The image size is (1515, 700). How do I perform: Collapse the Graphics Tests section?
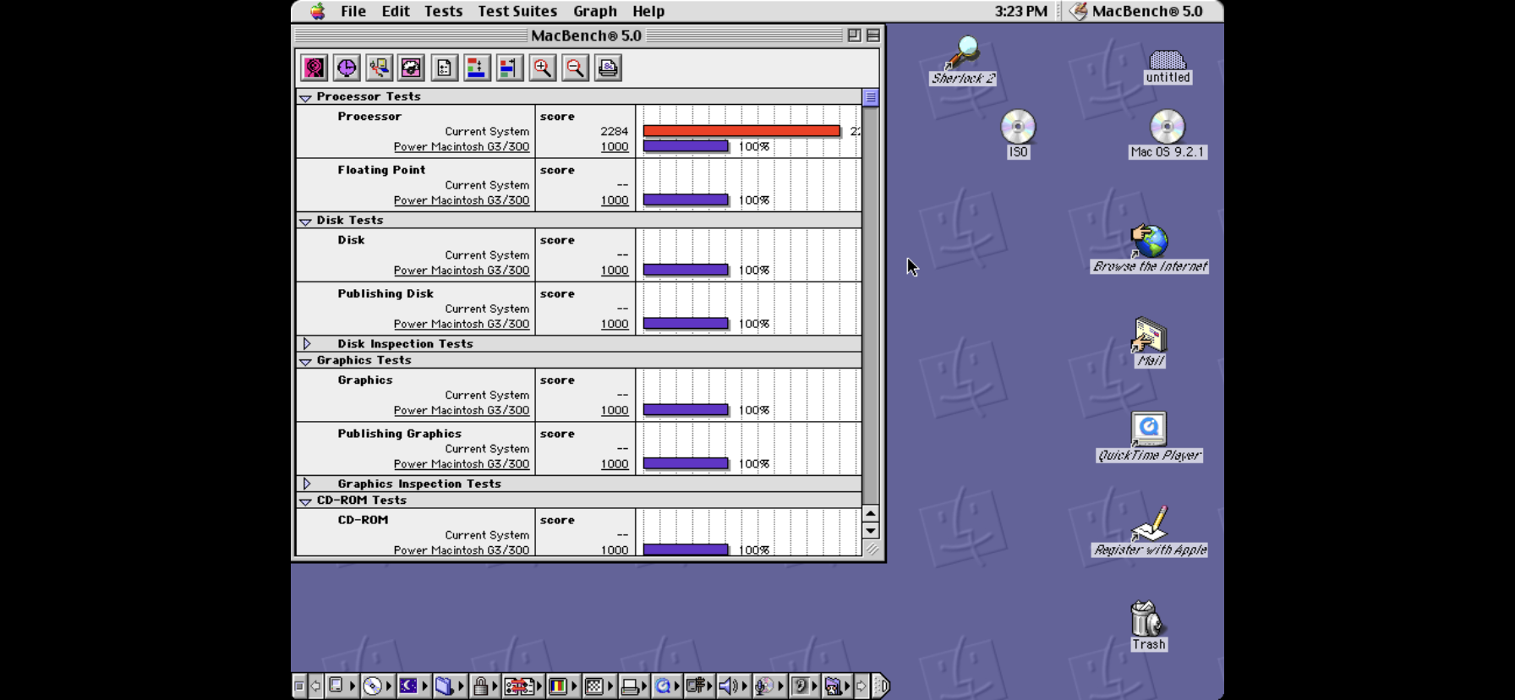point(305,361)
